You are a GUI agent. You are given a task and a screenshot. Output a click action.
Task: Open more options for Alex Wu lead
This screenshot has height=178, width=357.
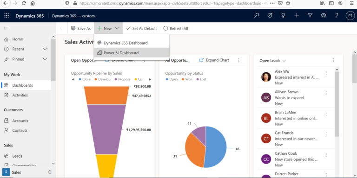click(x=326, y=73)
